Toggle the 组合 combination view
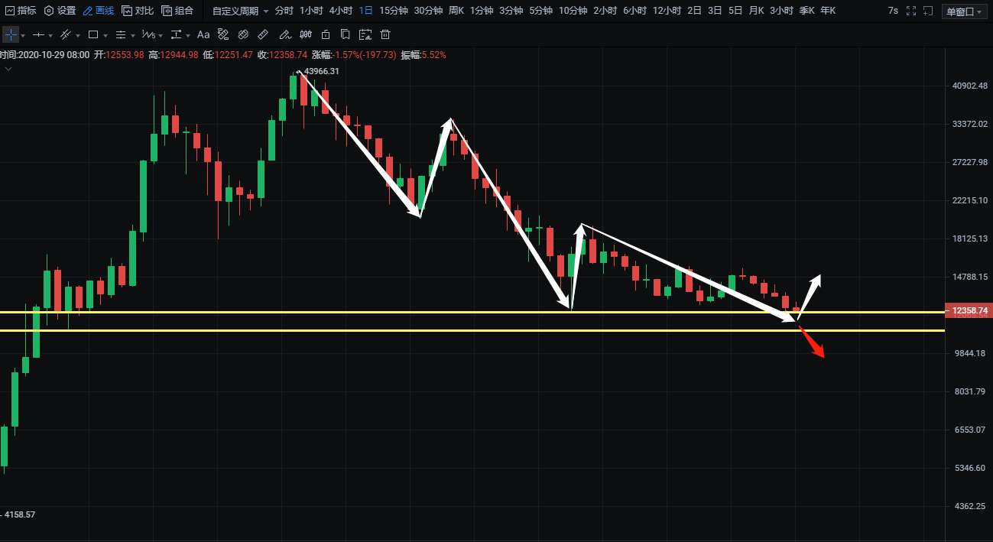993x542 pixels. [x=177, y=11]
